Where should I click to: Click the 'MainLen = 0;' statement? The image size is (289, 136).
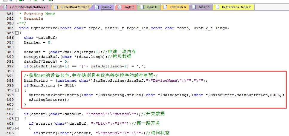tap(38, 43)
